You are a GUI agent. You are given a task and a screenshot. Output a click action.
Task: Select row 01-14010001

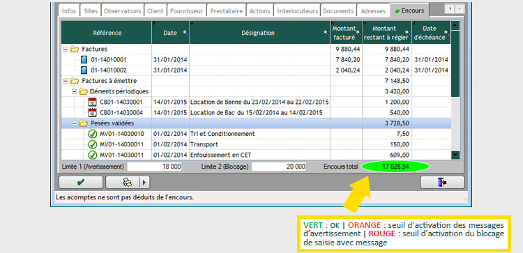coord(256,60)
